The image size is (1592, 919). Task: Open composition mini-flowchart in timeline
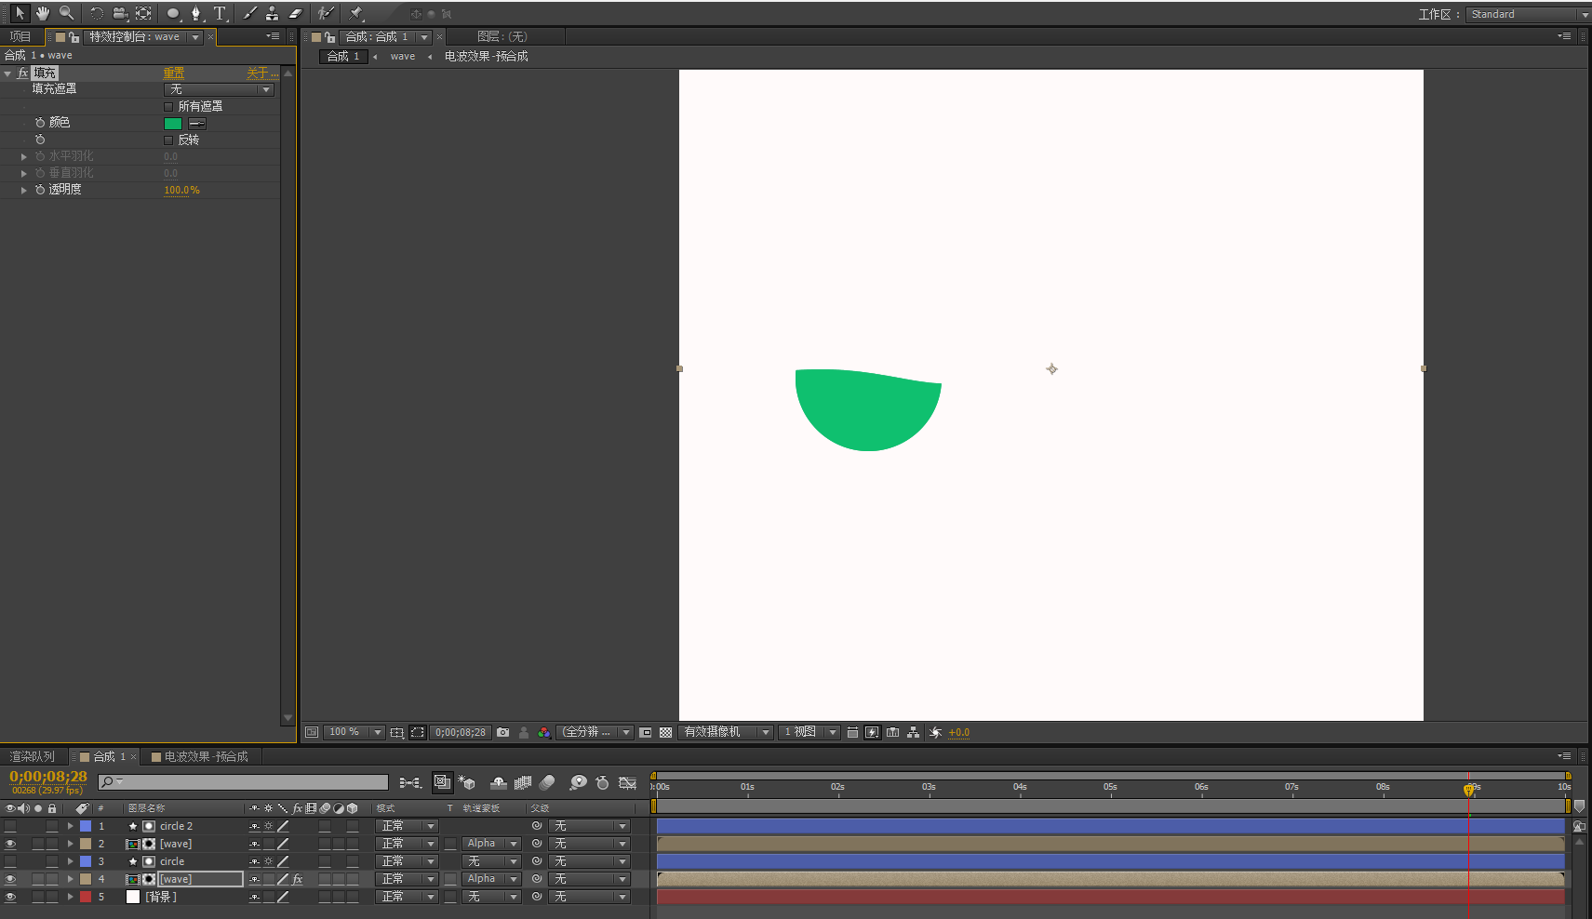click(x=409, y=783)
